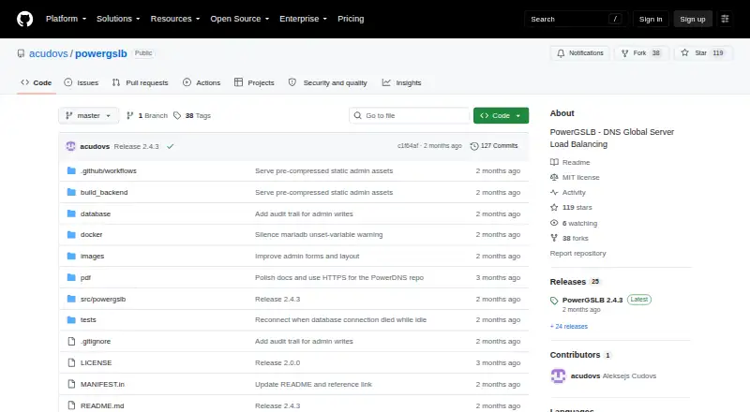This screenshot has width=750, height=412.
Task: Expand the green Code dropdown button
Action: (501, 116)
